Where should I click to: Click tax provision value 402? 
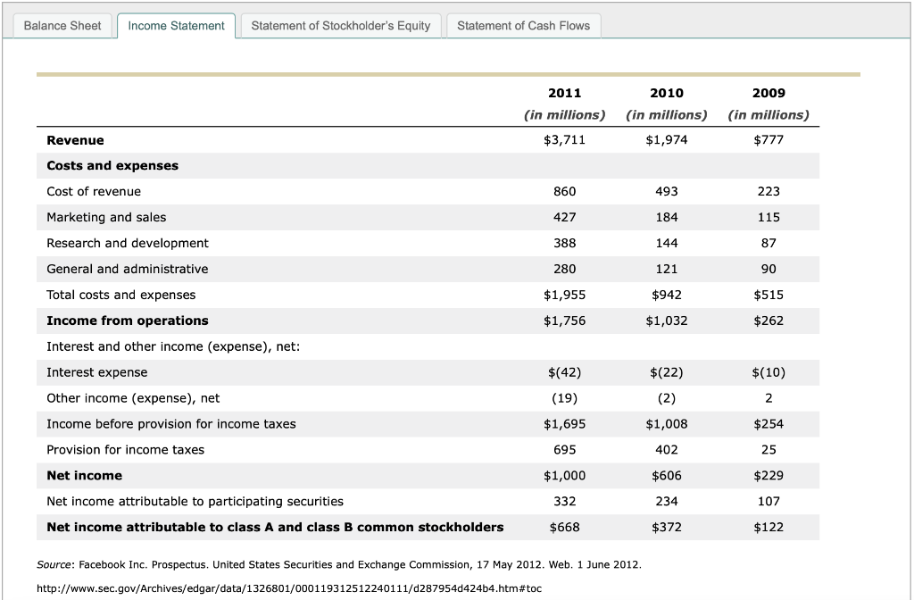[666, 450]
